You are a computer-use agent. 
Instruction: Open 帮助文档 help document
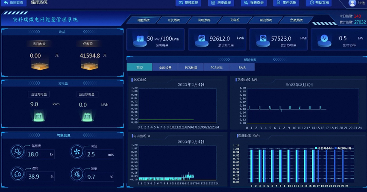tap(319, 3)
